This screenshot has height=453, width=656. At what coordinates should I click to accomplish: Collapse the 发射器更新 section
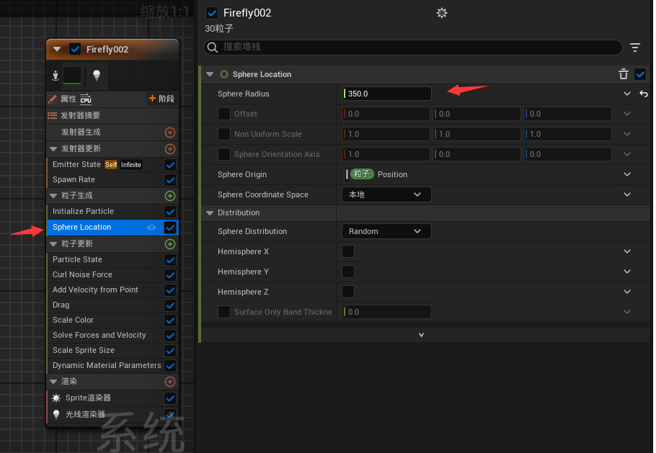[x=53, y=149]
